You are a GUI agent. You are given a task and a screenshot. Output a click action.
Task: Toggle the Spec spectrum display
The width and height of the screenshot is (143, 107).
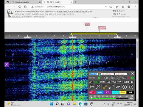pos(124,78)
